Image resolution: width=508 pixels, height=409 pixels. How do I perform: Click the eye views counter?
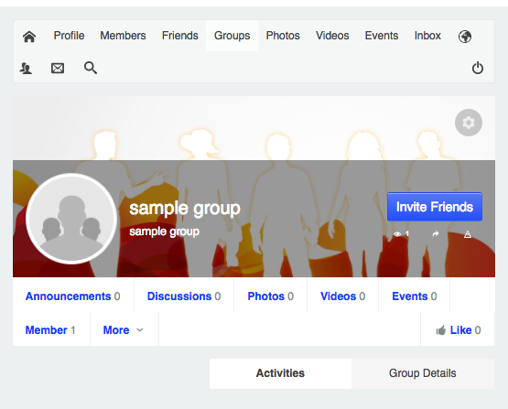(x=401, y=234)
